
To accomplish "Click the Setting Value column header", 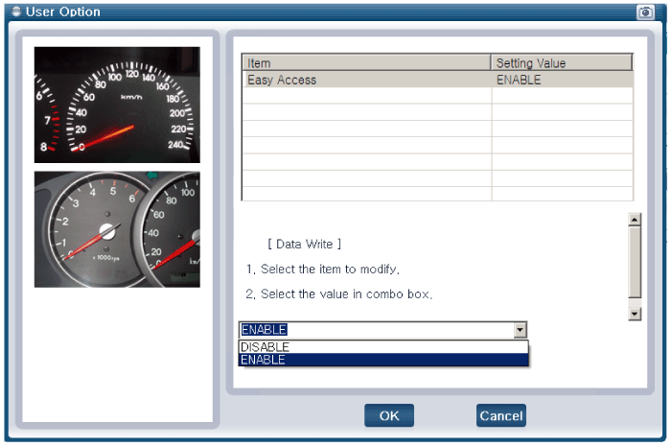I will [561, 63].
